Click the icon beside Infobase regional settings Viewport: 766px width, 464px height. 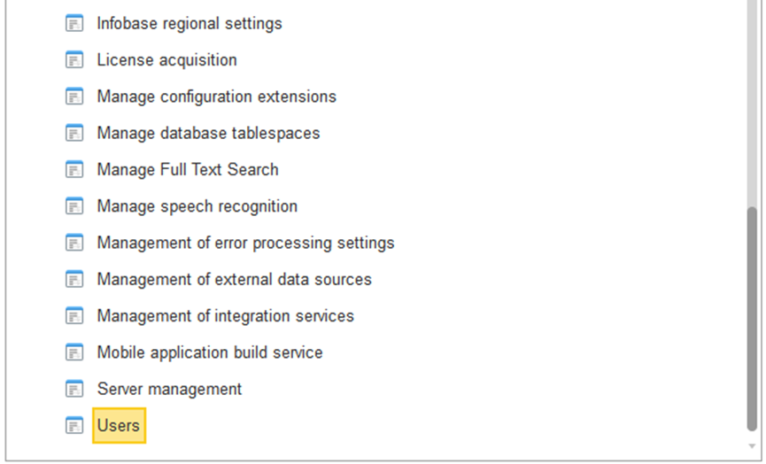[x=74, y=24]
